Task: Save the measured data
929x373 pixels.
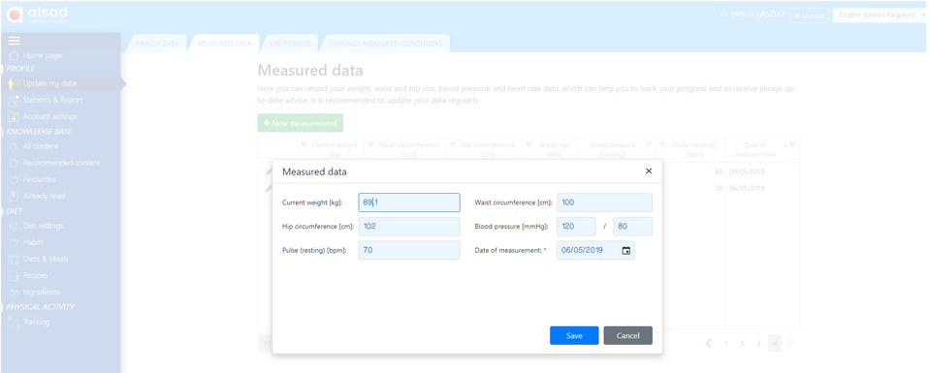Action: click(x=574, y=335)
